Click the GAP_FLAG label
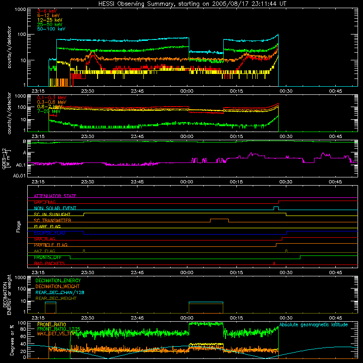Image resolution: width=363 pixels, height=363 pixels. (x=44, y=202)
